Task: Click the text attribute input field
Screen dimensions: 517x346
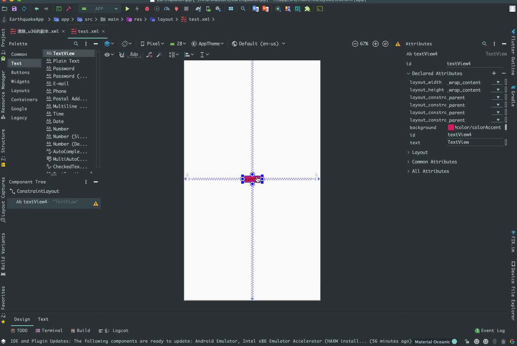Action: point(475,142)
